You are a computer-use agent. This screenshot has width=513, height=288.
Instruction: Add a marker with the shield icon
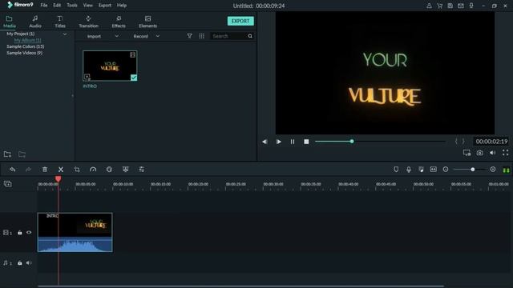pyautogui.click(x=396, y=169)
